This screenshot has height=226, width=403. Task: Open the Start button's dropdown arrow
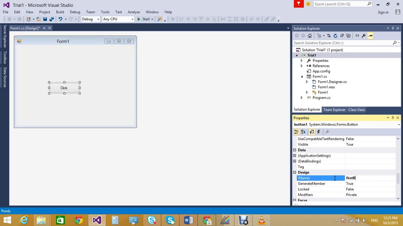pyautogui.click(x=152, y=19)
